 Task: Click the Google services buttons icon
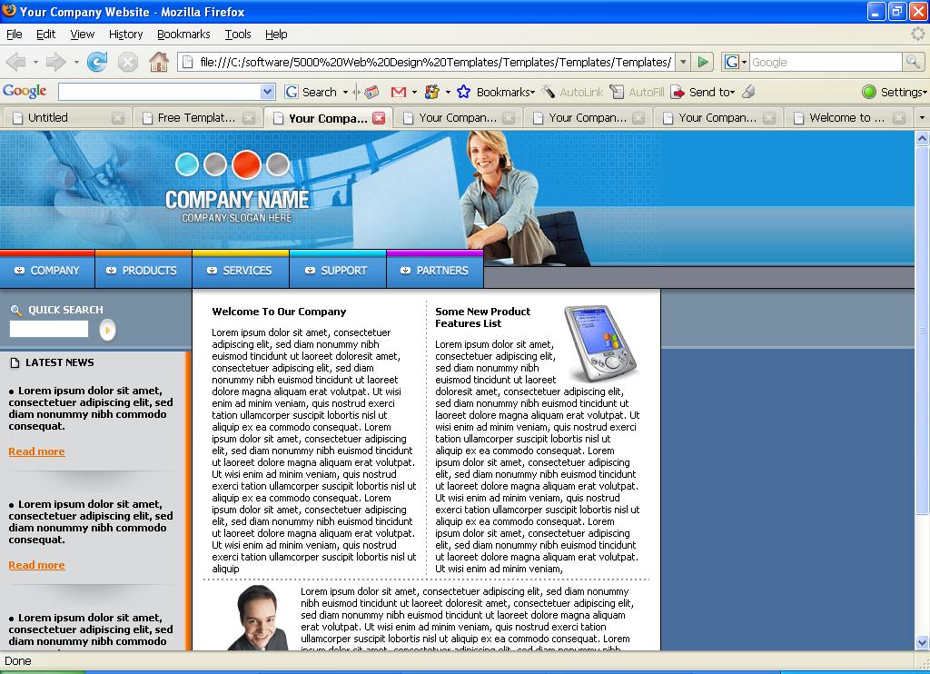(432, 92)
